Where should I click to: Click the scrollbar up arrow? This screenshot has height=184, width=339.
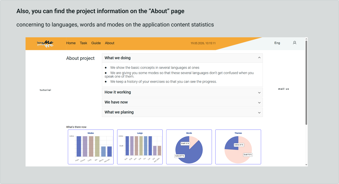click(x=306, y=39)
